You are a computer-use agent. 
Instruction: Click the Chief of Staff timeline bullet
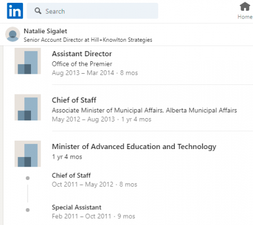(x=28, y=178)
